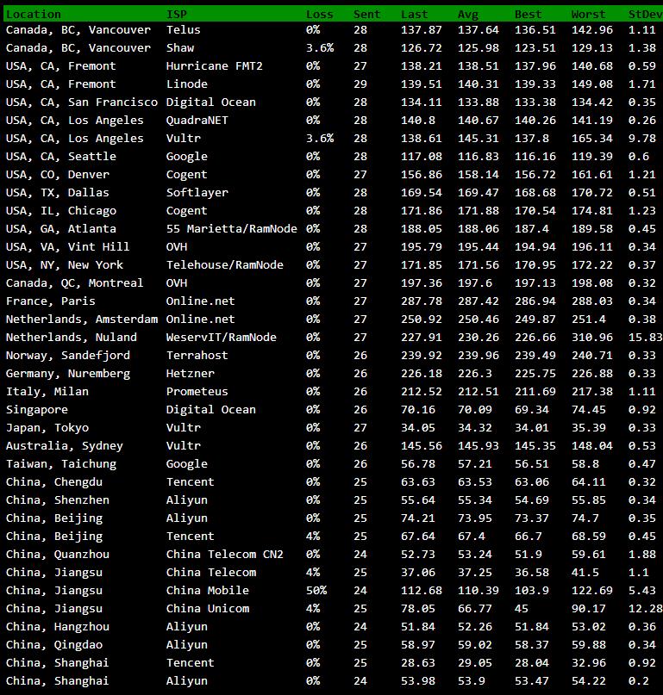Select USA, CA, San Francisco location
The height and width of the screenshot is (695, 663).
click(x=82, y=102)
